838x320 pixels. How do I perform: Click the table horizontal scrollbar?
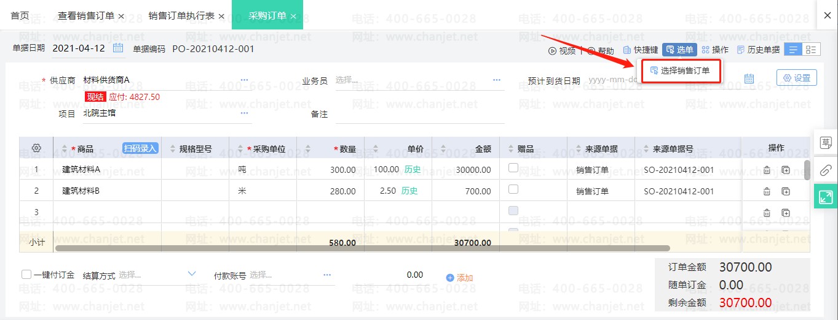point(362,248)
